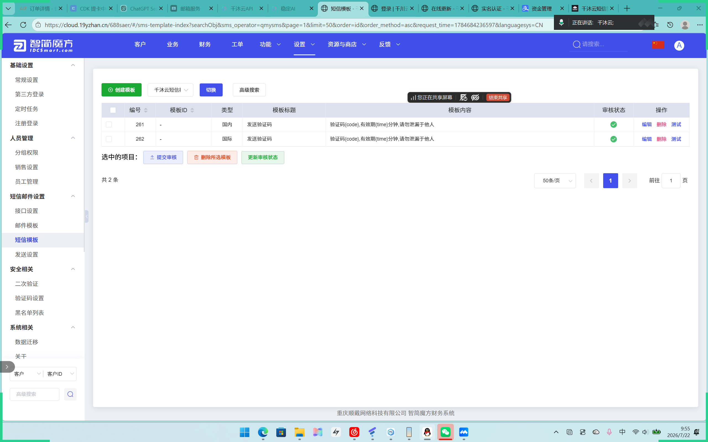Screen dimensions: 708x442
Task: Collapse the sidebar using the divider handle
Action: tap(87, 216)
